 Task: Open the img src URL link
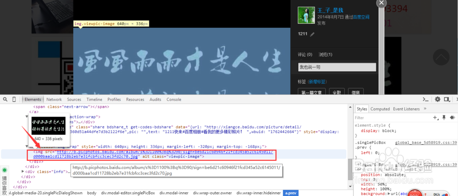click(153, 154)
